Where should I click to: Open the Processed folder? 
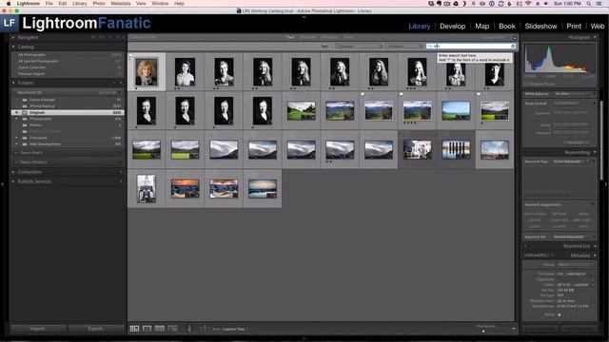[38, 138]
